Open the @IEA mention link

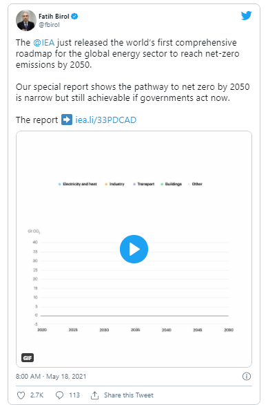tap(44, 42)
